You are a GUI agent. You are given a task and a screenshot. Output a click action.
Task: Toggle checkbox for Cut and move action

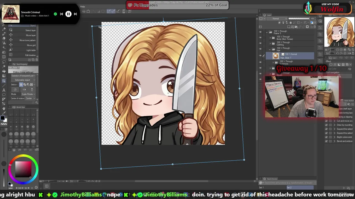tap(326, 121)
